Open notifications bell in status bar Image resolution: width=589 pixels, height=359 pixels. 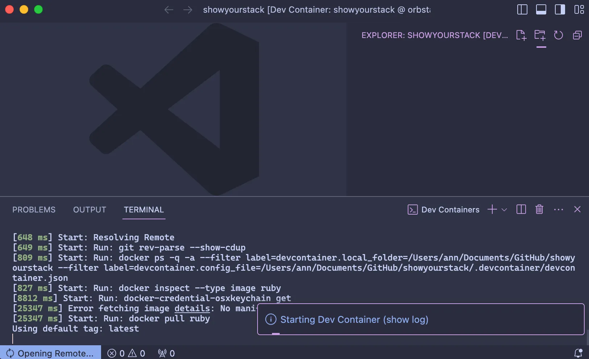coord(578,353)
